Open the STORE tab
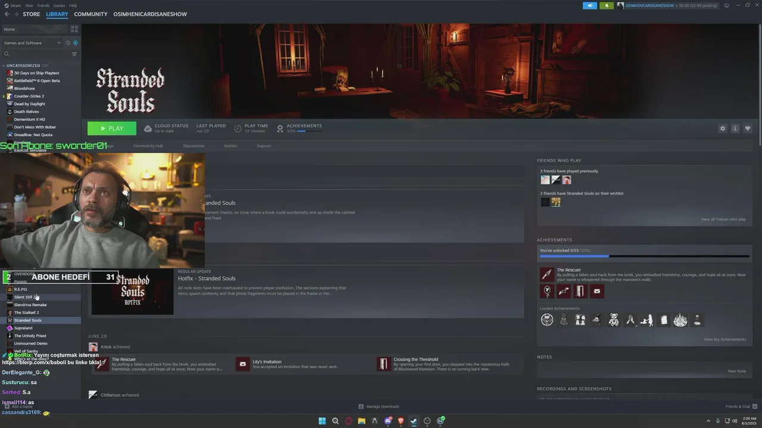The image size is (762, 428). point(32,14)
